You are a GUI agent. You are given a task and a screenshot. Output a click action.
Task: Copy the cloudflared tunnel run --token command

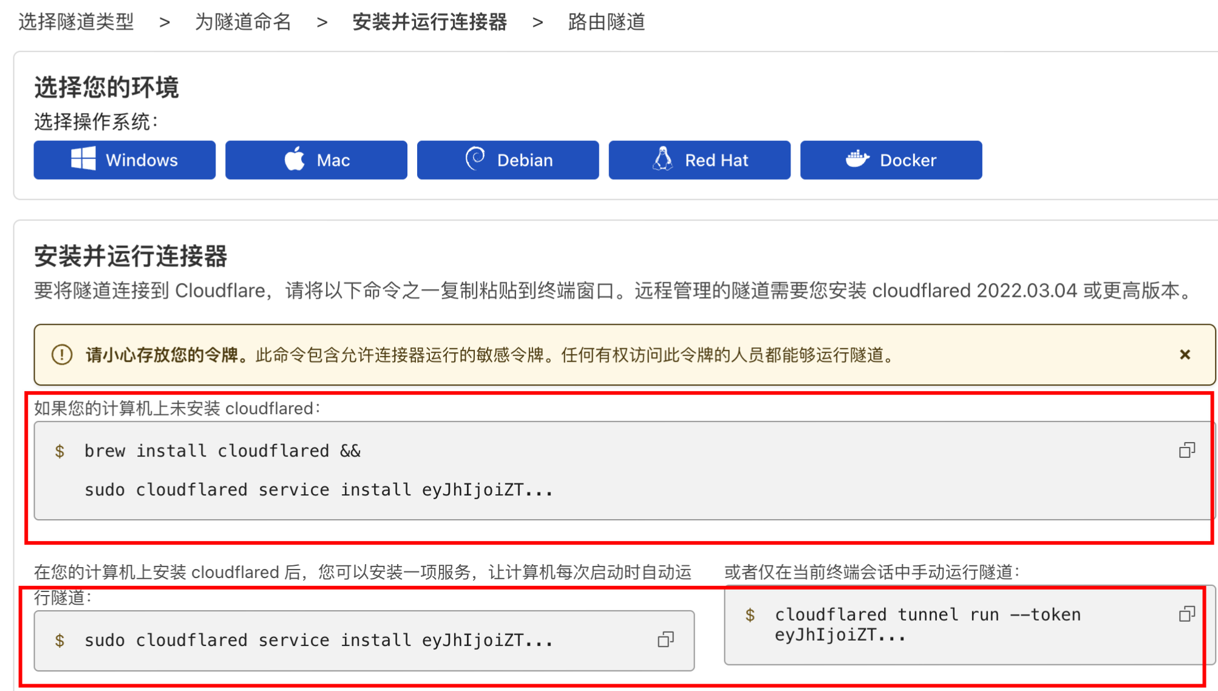pyautogui.click(x=1187, y=614)
